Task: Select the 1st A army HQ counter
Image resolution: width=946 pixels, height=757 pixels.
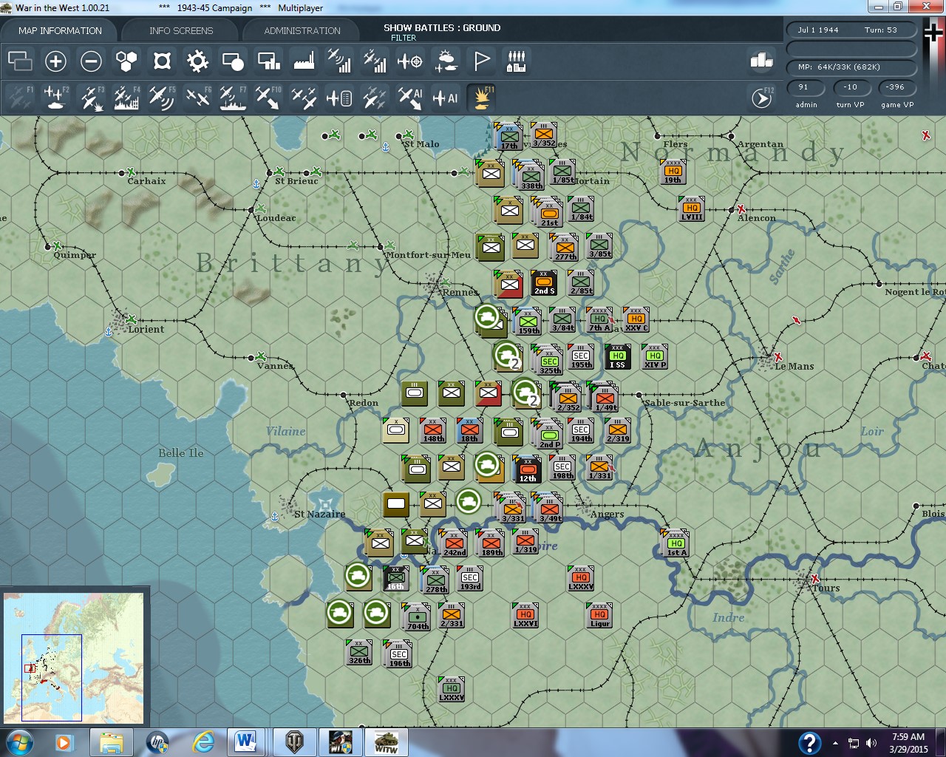Action: point(676,542)
